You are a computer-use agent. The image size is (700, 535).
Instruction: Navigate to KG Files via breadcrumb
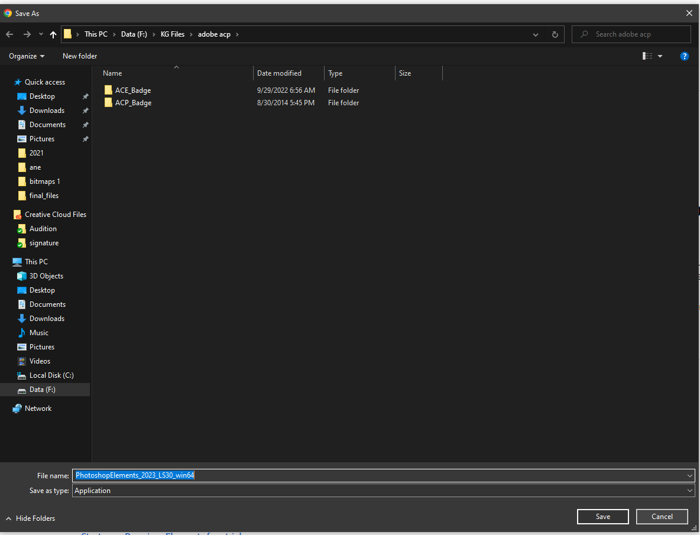(172, 34)
